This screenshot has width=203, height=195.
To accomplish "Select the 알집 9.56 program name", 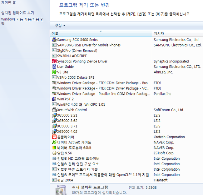I will click(x=64, y=153).
